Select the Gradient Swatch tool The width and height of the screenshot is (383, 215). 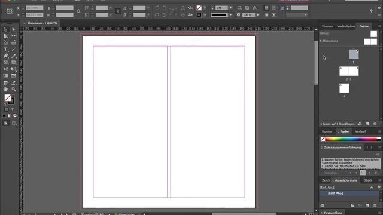click(5, 76)
